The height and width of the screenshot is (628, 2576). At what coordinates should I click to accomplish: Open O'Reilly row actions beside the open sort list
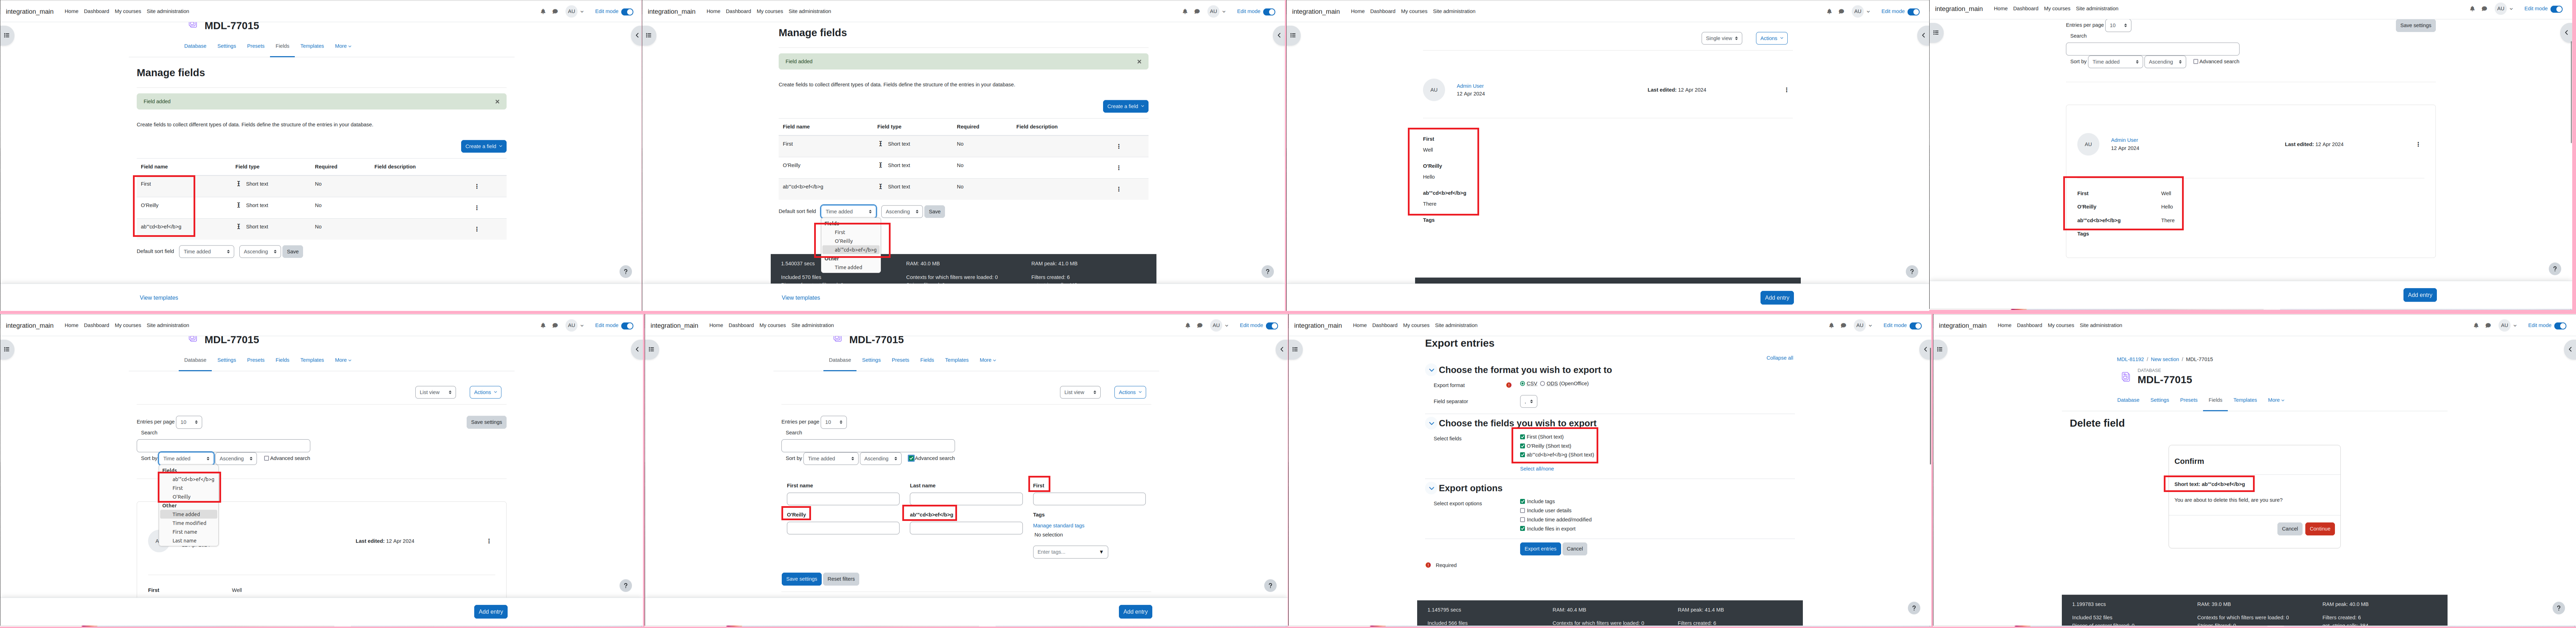(x=1119, y=168)
